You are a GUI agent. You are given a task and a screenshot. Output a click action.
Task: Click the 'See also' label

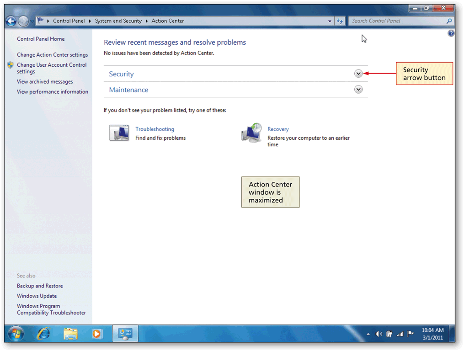(x=26, y=276)
